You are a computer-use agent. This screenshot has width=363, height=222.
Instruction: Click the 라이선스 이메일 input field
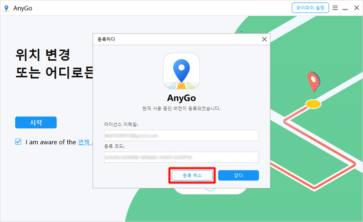click(181, 135)
